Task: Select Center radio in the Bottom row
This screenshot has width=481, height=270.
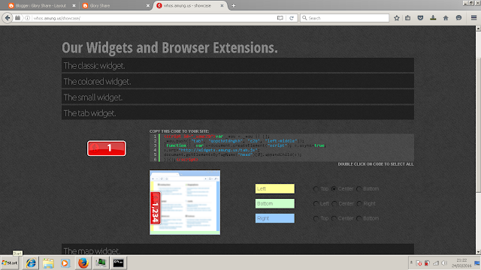Action: pos(334,203)
